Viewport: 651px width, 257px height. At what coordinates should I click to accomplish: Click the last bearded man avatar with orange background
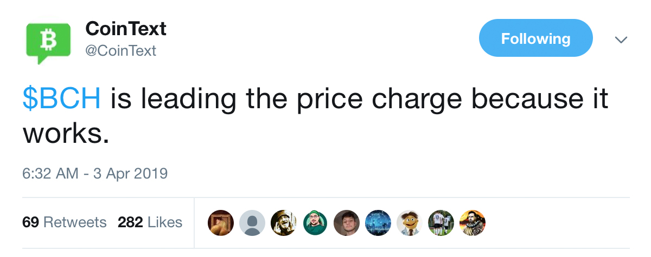pyautogui.click(x=472, y=222)
